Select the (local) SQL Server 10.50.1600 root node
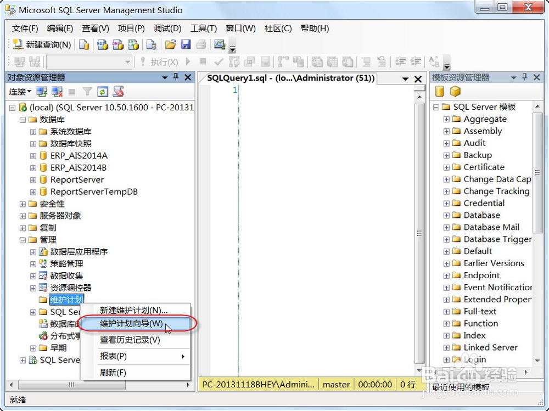Image resolution: width=549 pixels, height=411 pixels. [x=111, y=108]
